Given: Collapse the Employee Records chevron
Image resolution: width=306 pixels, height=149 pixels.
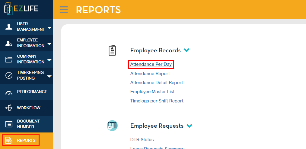Looking at the screenshot, I should (x=186, y=50).
